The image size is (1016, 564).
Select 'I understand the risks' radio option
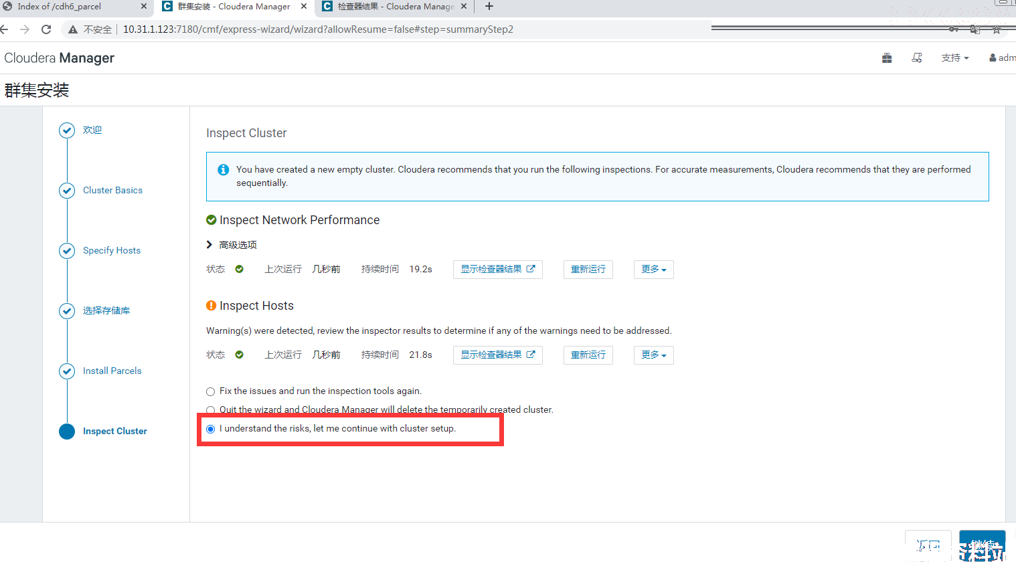(x=211, y=429)
